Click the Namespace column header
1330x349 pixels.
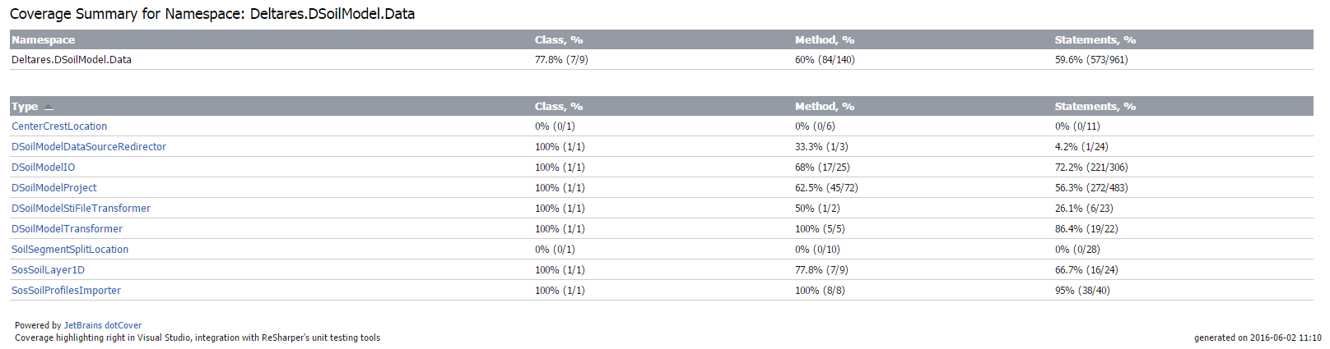coord(43,39)
